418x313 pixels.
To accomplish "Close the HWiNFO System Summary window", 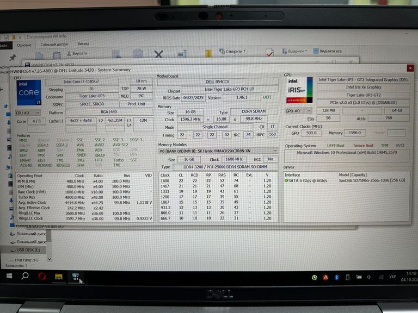I will click(x=410, y=68).
